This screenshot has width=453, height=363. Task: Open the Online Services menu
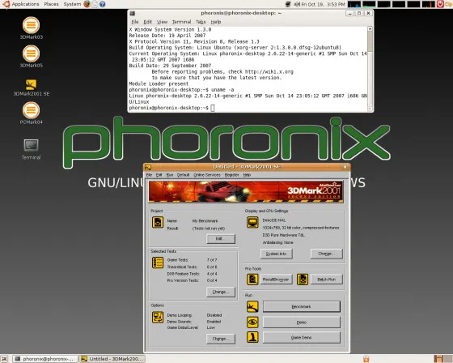[207, 175]
